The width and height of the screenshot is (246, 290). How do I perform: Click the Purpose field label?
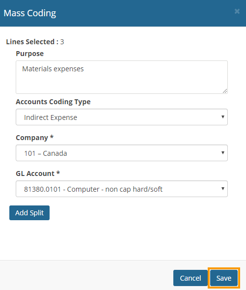30,54
